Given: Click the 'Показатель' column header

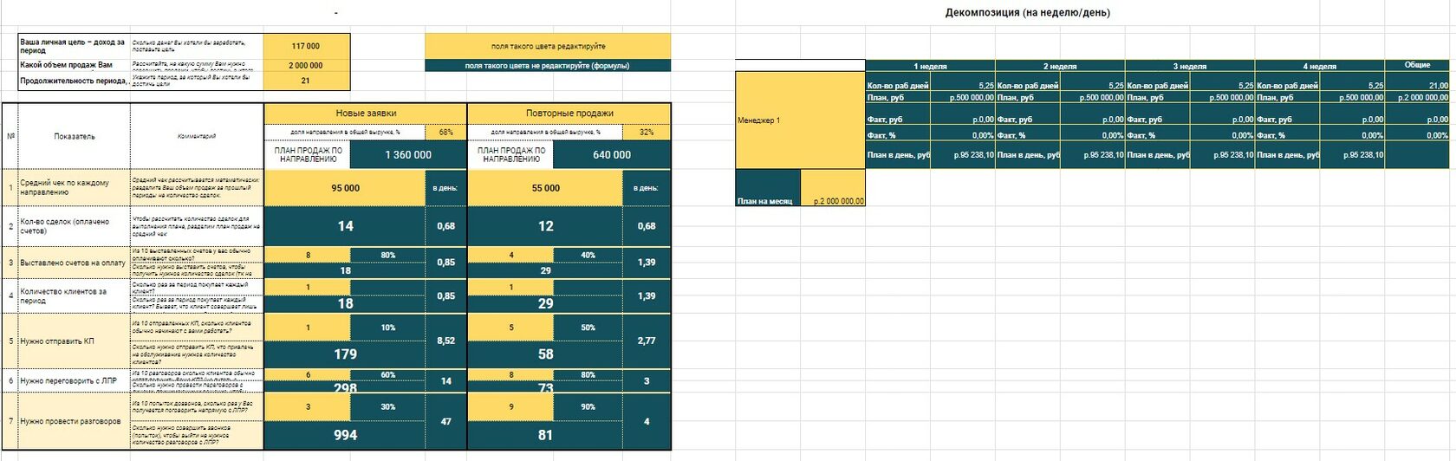Looking at the screenshot, I should coord(75,136).
